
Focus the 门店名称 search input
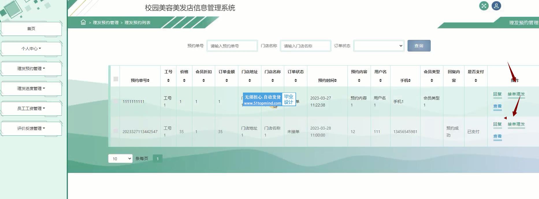click(x=306, y=46)
